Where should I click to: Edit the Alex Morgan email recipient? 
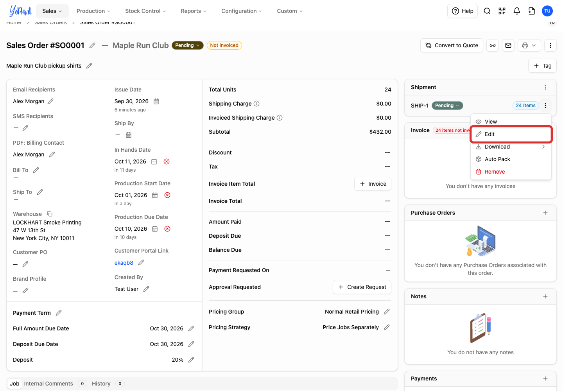click(x=50, y=101)
